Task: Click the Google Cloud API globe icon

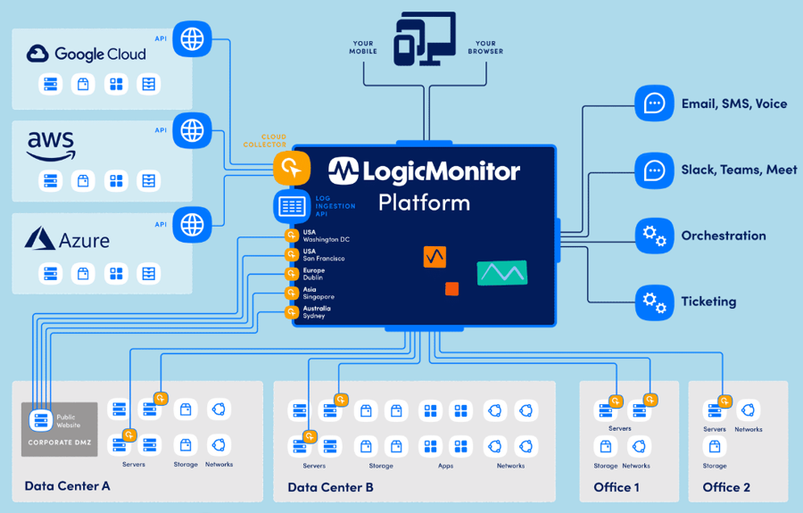Action: (192, 39)
